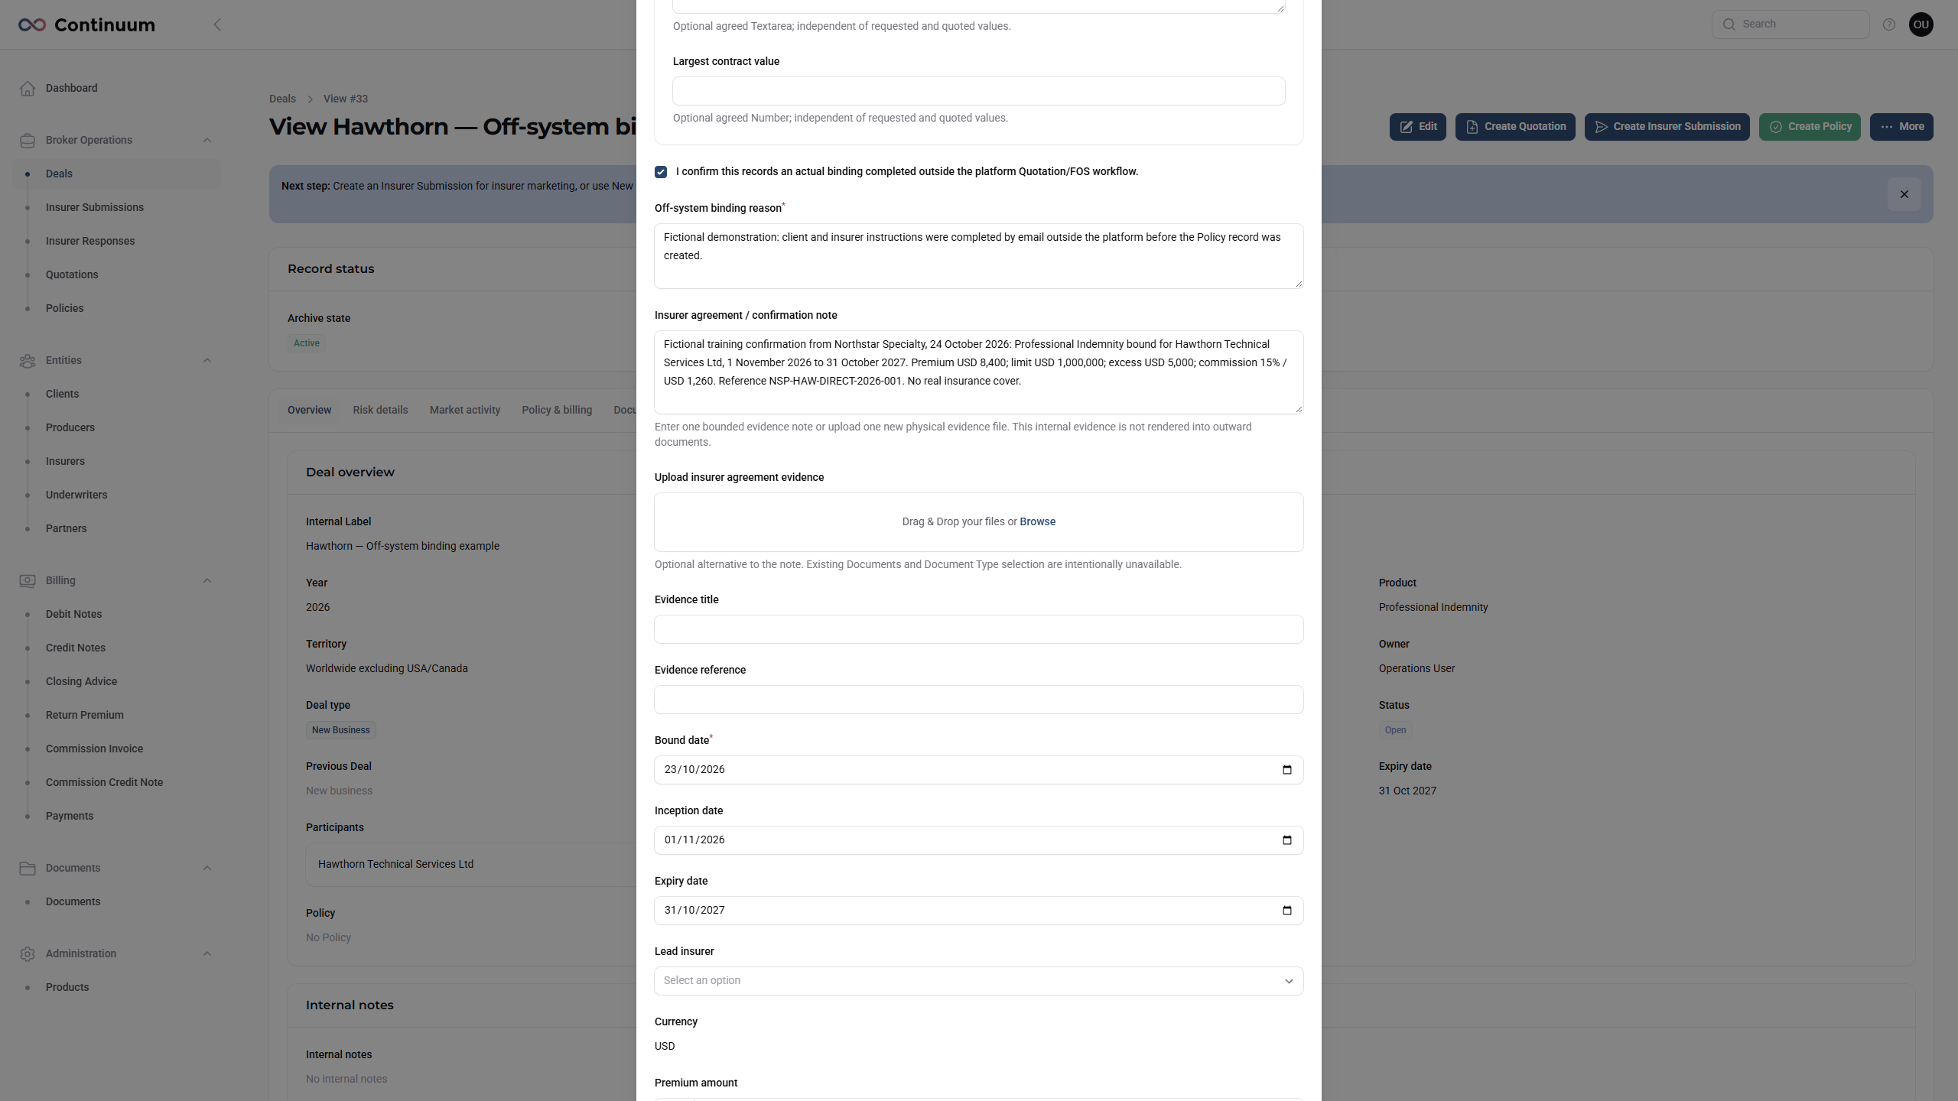Toggle the off-system binding confirmation checkbox

coord(661,172)
